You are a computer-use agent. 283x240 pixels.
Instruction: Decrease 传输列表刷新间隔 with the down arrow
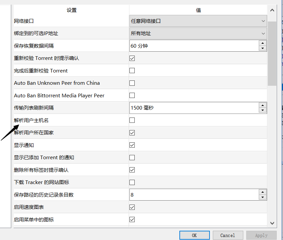tap(262, 110)
